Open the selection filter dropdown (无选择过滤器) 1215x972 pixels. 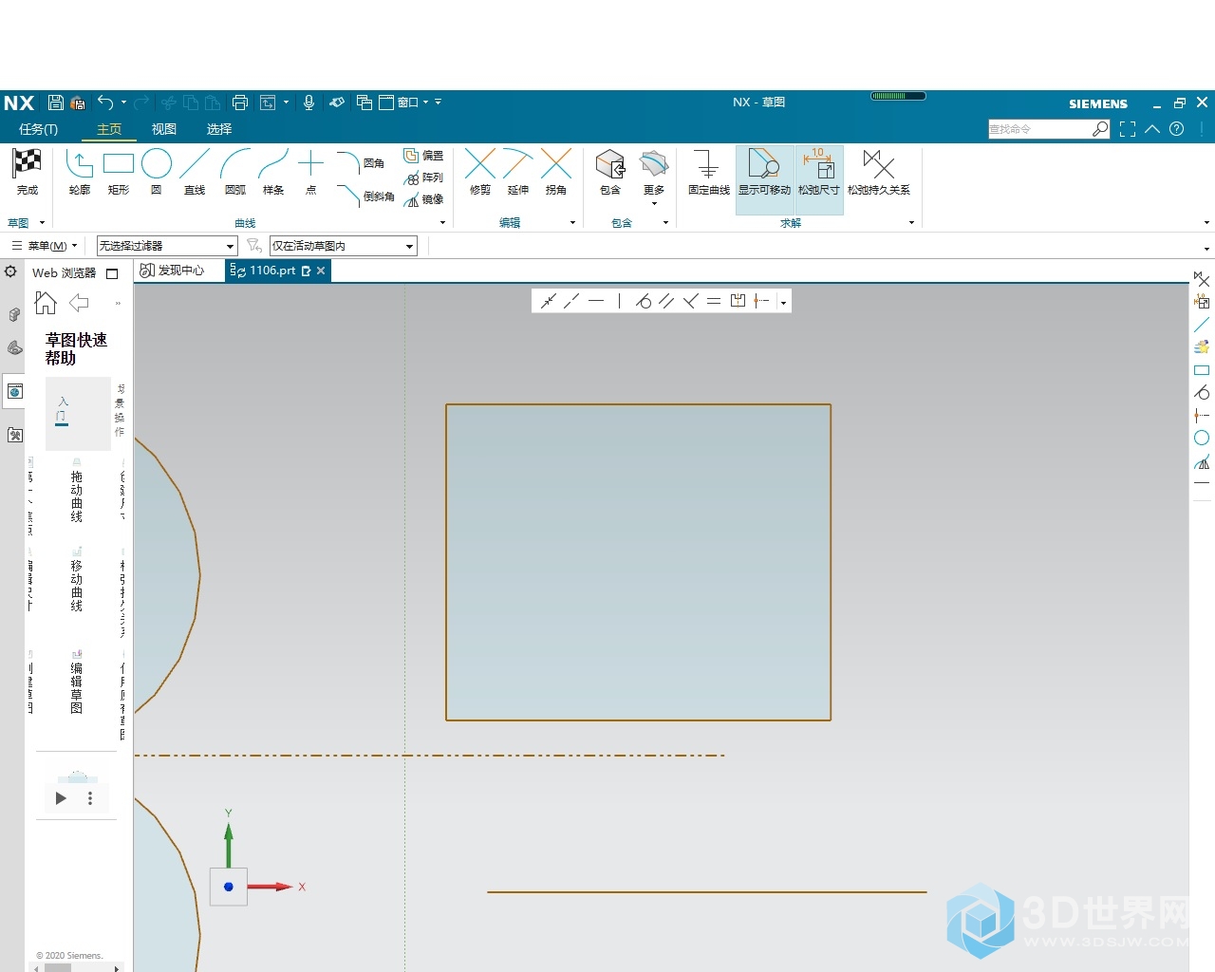pos(167,246)
